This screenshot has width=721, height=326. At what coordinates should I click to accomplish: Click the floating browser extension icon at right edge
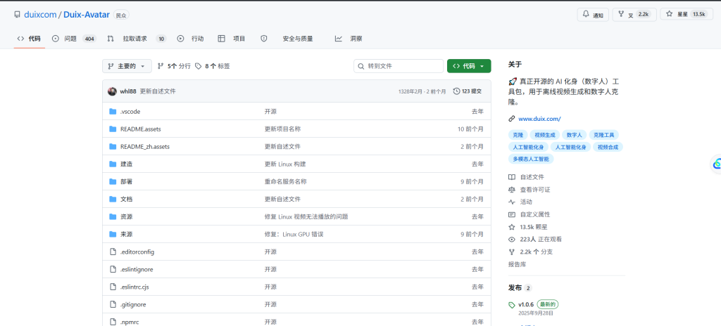click(717, 164)
